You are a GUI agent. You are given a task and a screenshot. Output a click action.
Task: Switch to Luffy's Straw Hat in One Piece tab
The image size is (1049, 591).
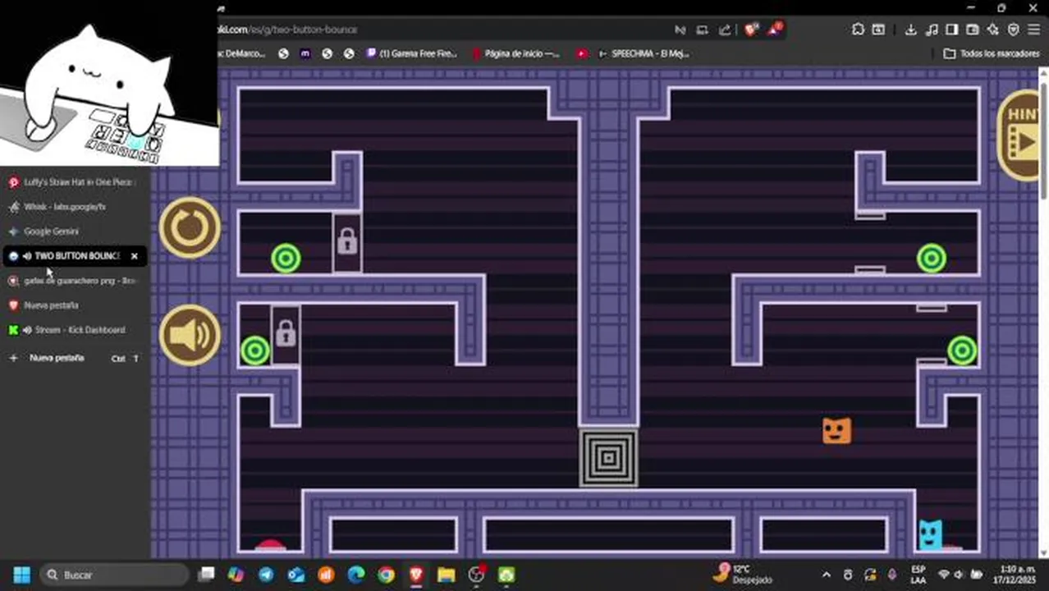(74, 182)
